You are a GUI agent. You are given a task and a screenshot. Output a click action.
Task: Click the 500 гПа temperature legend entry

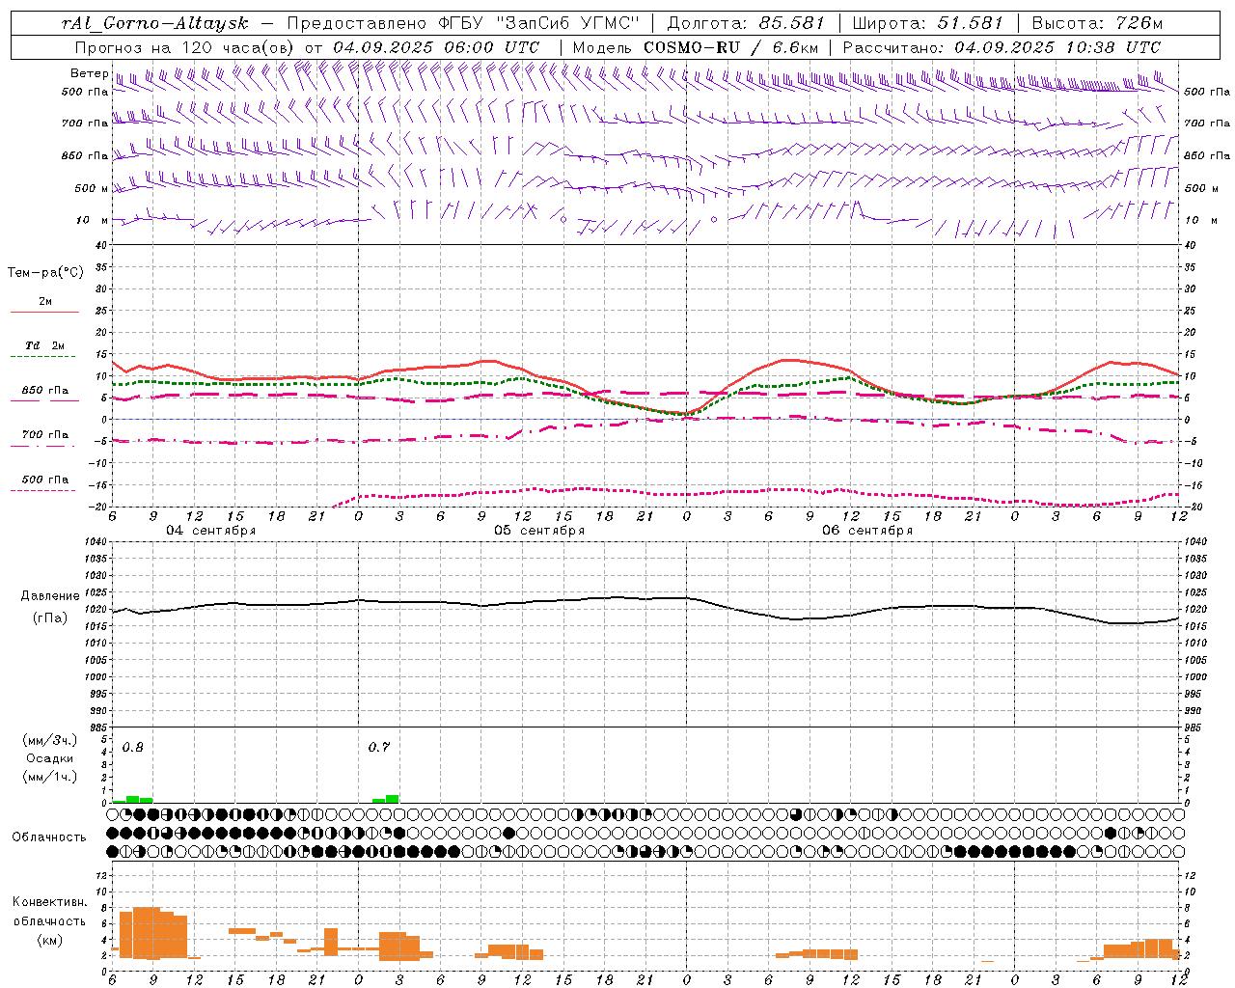pyautogui.click(x=45, y=480)
